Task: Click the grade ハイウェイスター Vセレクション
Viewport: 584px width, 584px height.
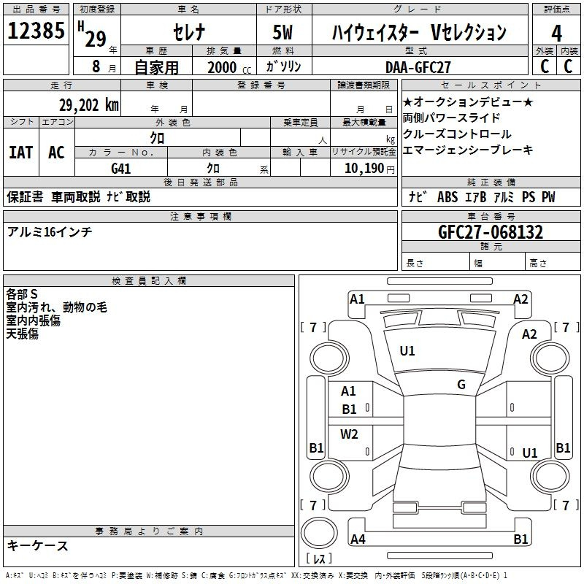Action: point(419,33)
